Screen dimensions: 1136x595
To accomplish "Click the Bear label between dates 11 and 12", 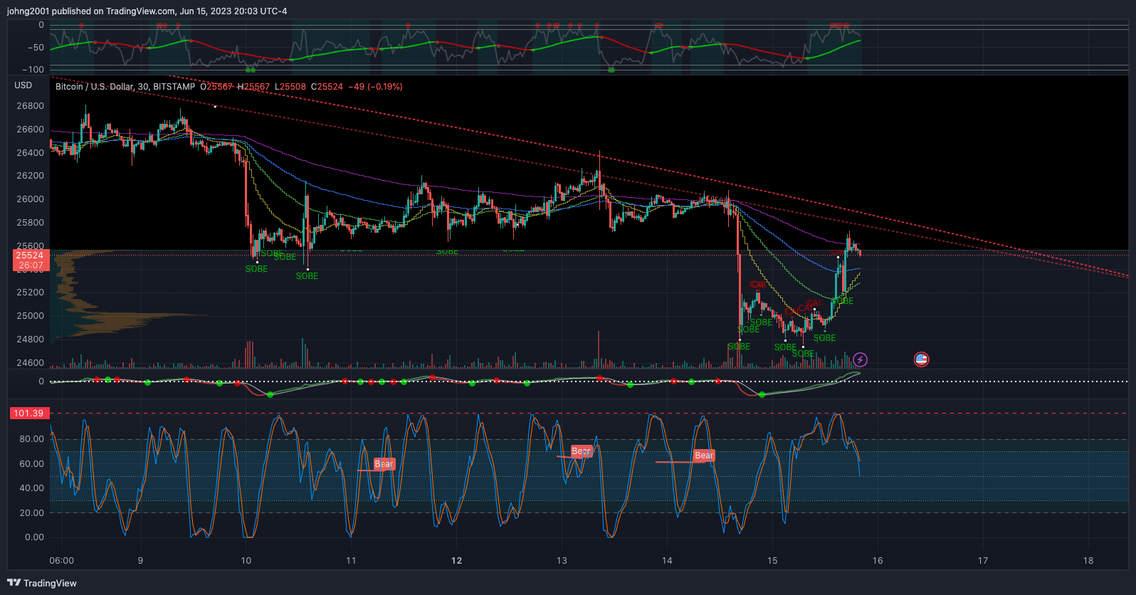I will [x=384, y=464].
